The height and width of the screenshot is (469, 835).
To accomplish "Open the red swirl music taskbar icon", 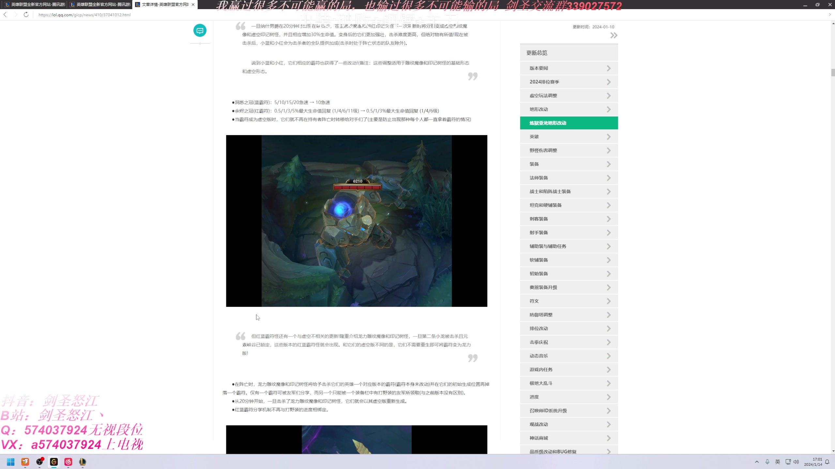I will click(68, 462).
